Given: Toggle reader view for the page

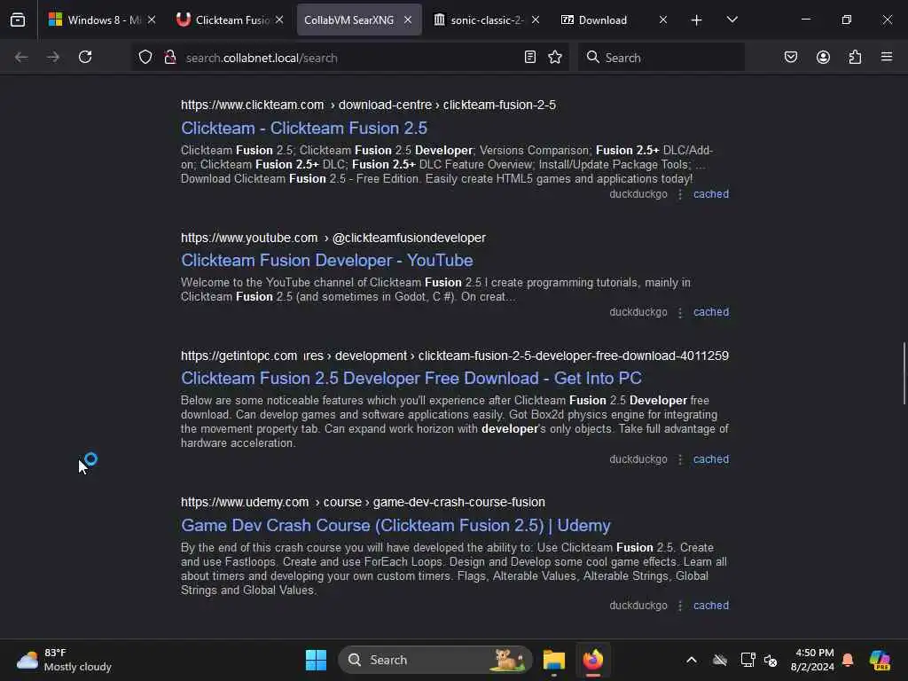Looking at the screenshot, I should click(530, 57).
